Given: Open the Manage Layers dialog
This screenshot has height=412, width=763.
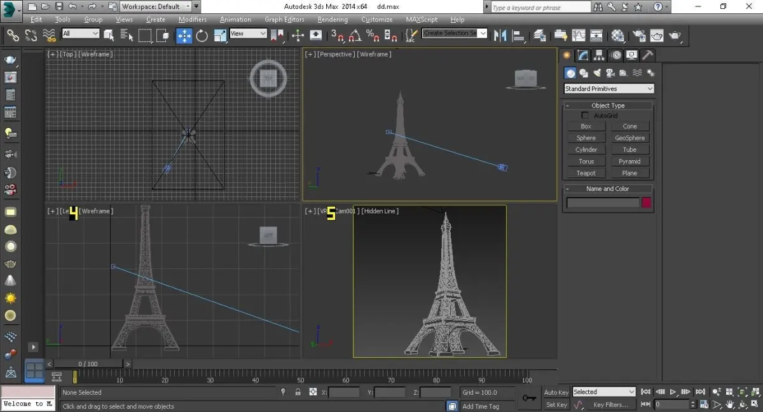Looking at the screenshot, I should [x=540, y=35].
